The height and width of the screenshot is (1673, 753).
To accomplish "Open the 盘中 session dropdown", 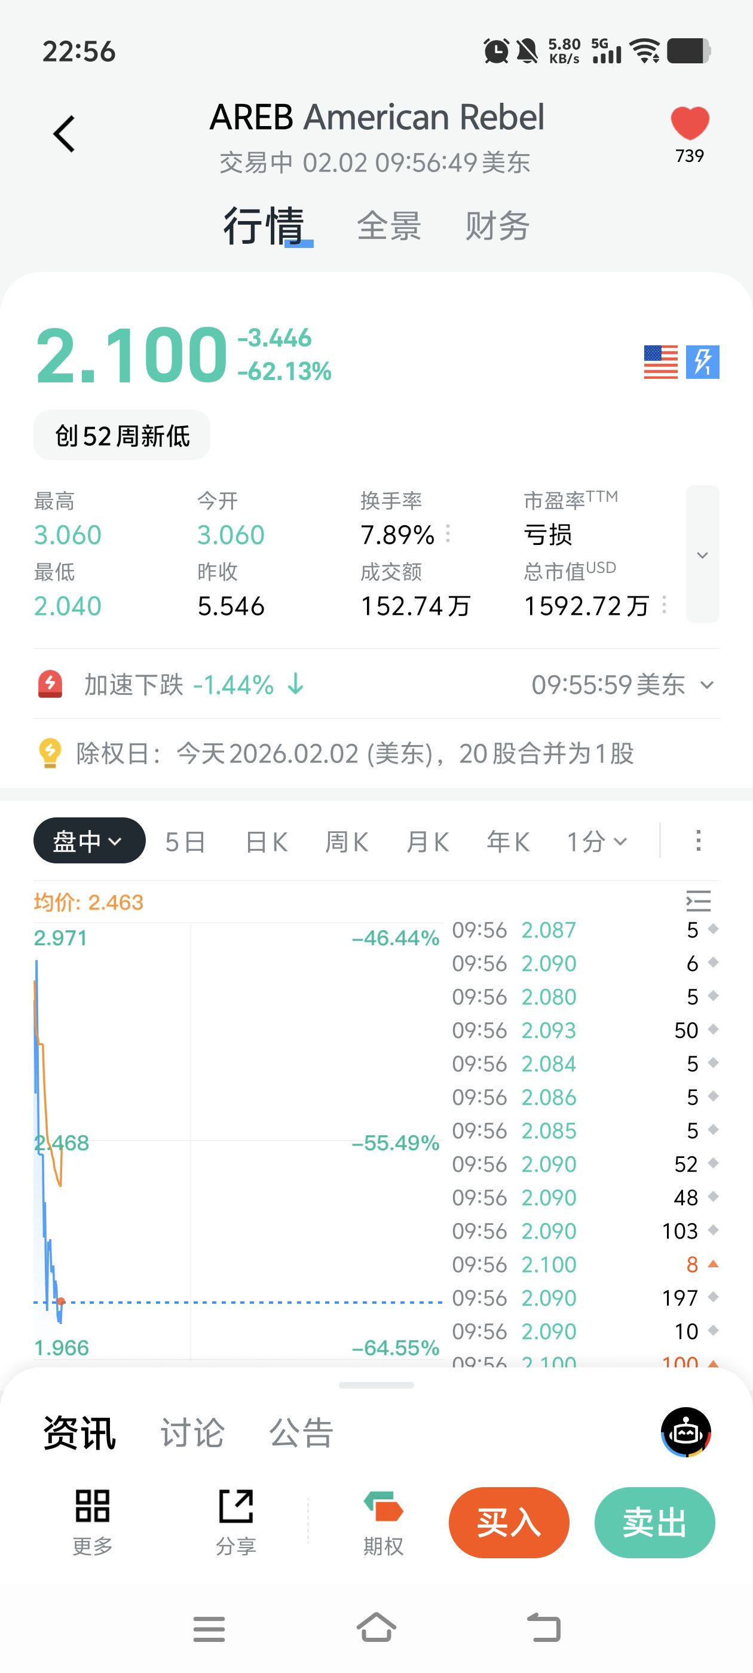I will click(x=89, y=841).
